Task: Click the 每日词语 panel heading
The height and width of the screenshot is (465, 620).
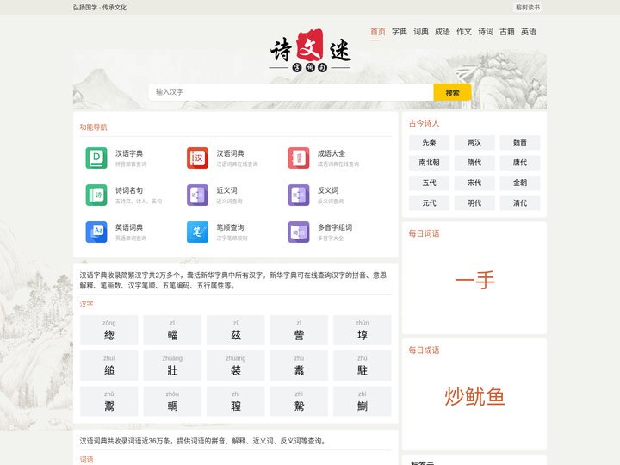Action: point(424,233)
